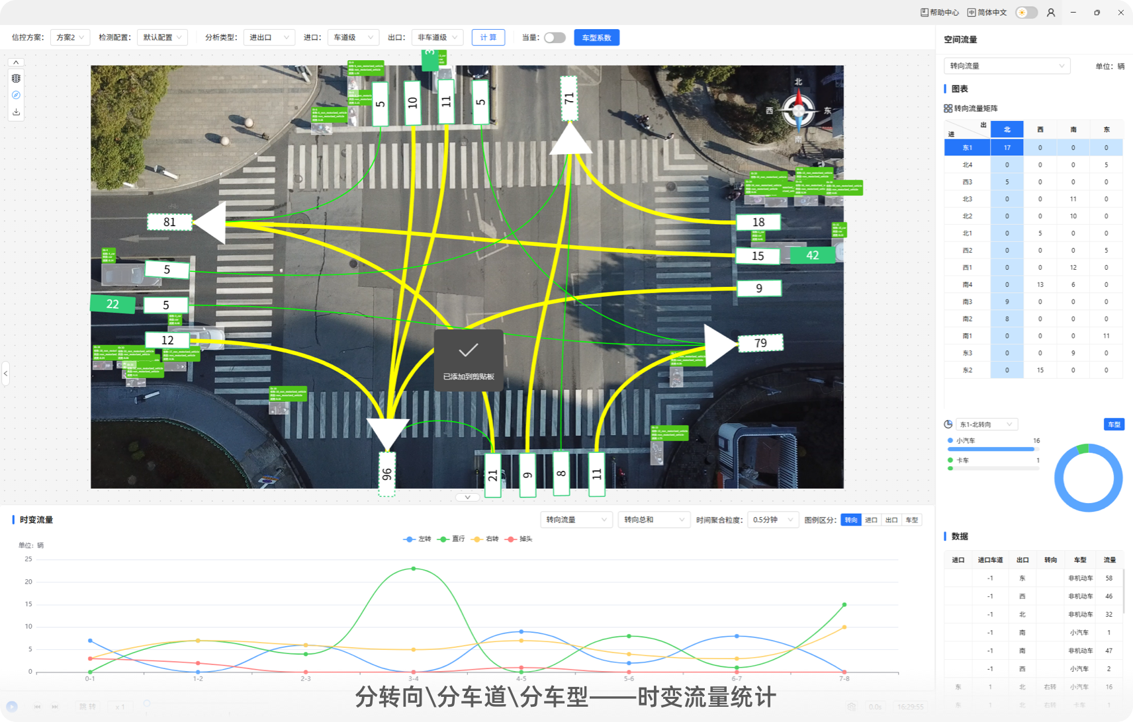The width and height of the screenshot is (1133, 722).
Task: Open the 信控方案 方案2 dropdown
Action: pos(70,38)
